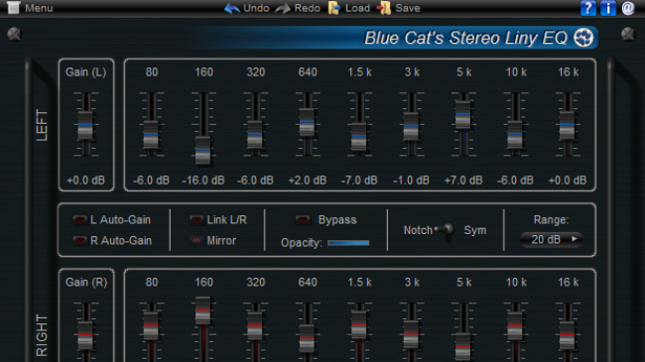Click the +0.0 dB value under 16 k
The height and width of the screenshot is (362, 645).
point(567,181)
